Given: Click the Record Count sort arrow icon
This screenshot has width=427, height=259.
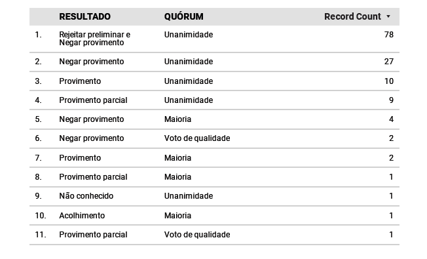Looking at the screenshot, I should [388, 16].
